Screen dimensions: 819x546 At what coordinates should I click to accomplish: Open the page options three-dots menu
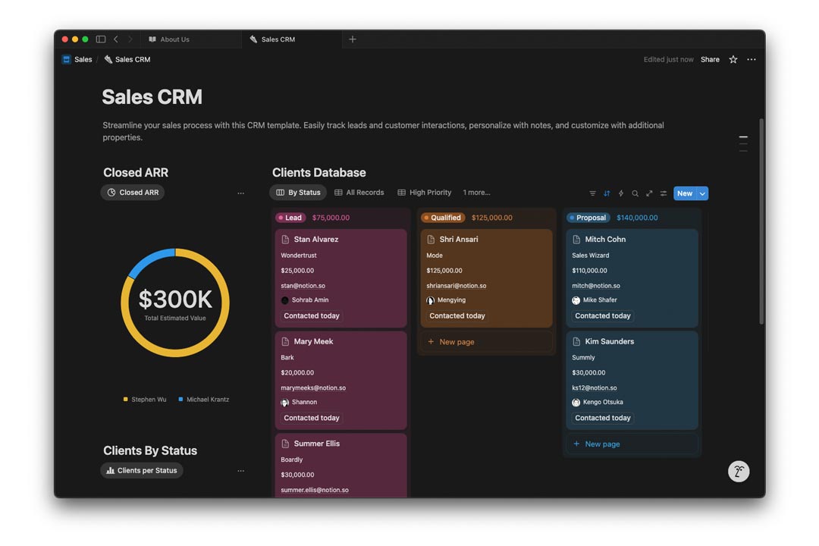click(751, 60)
